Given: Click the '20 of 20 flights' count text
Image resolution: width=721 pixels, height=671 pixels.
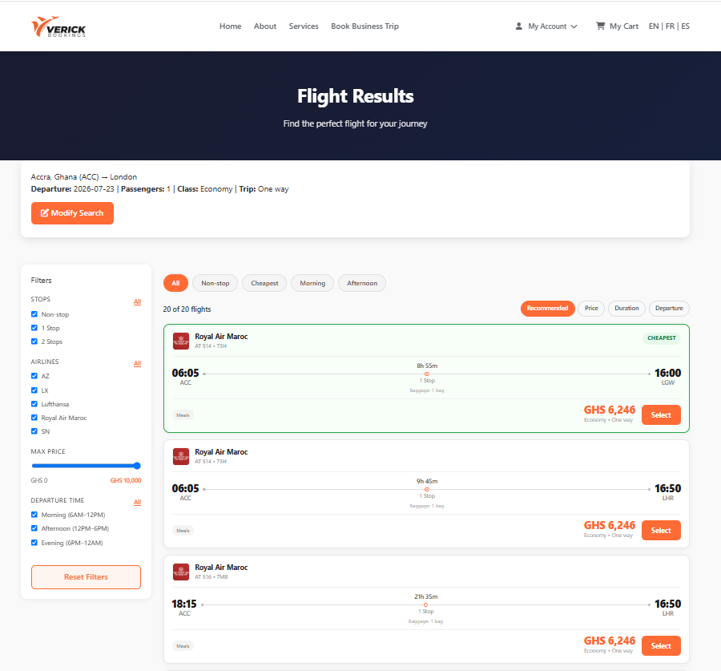Looking at the screenshot, I should [187, 309].
